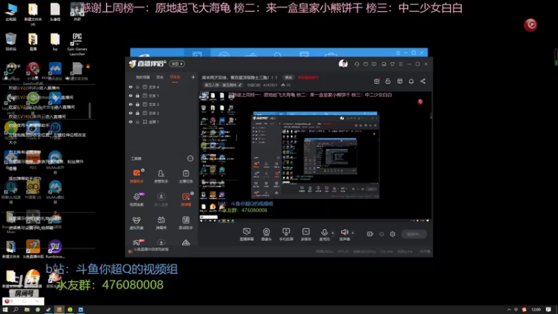Click the red warning link beside 修改
Viewport: 558px width, 314px height.
tap(308, 77)
